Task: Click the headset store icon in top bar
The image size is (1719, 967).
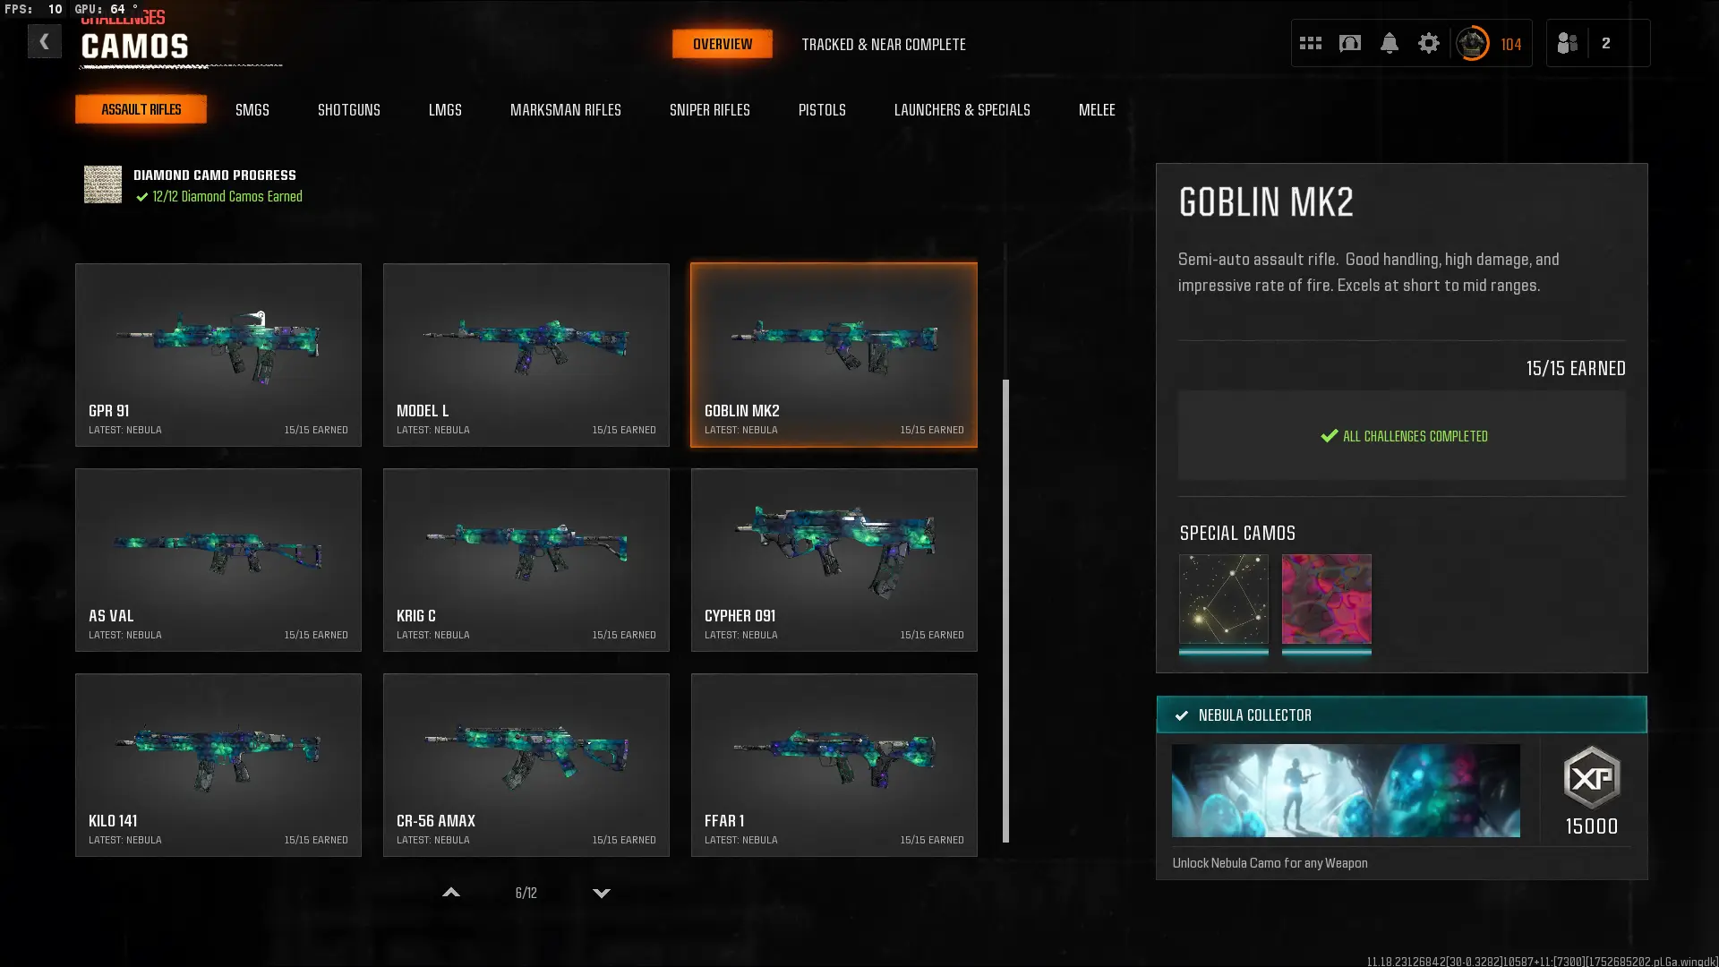Action: click(1349, 43)
